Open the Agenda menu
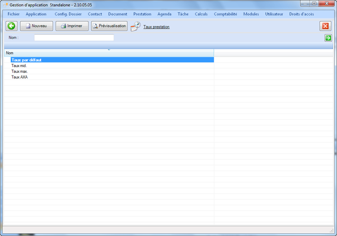 click(165, 13)
